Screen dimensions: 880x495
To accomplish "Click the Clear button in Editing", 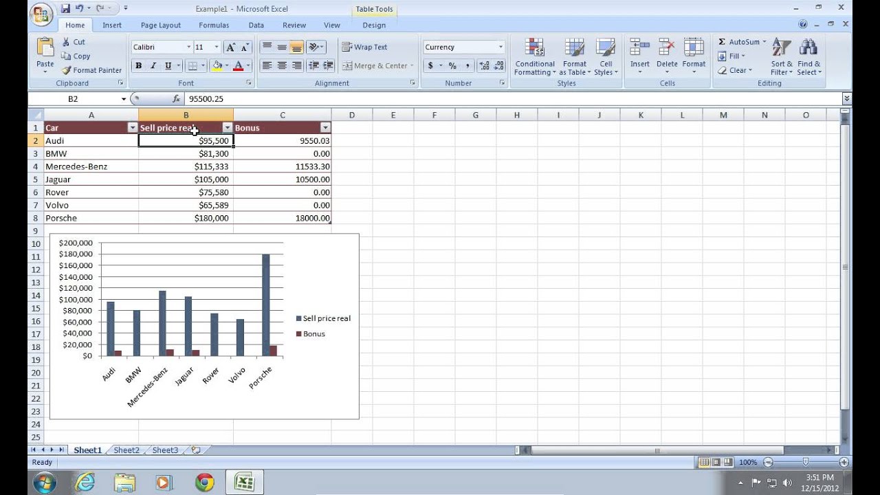I will [x=734, y=70].
